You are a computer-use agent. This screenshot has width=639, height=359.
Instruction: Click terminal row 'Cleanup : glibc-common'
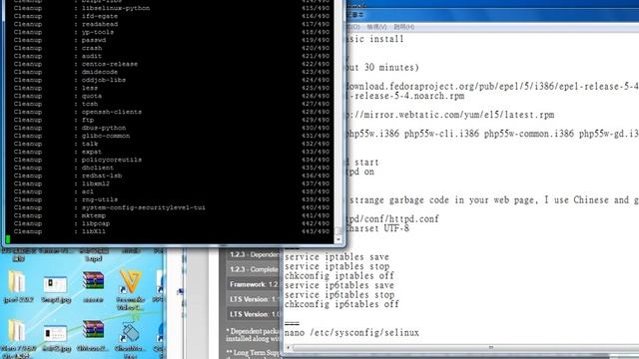pyautogui.click(x=171, y=136)
